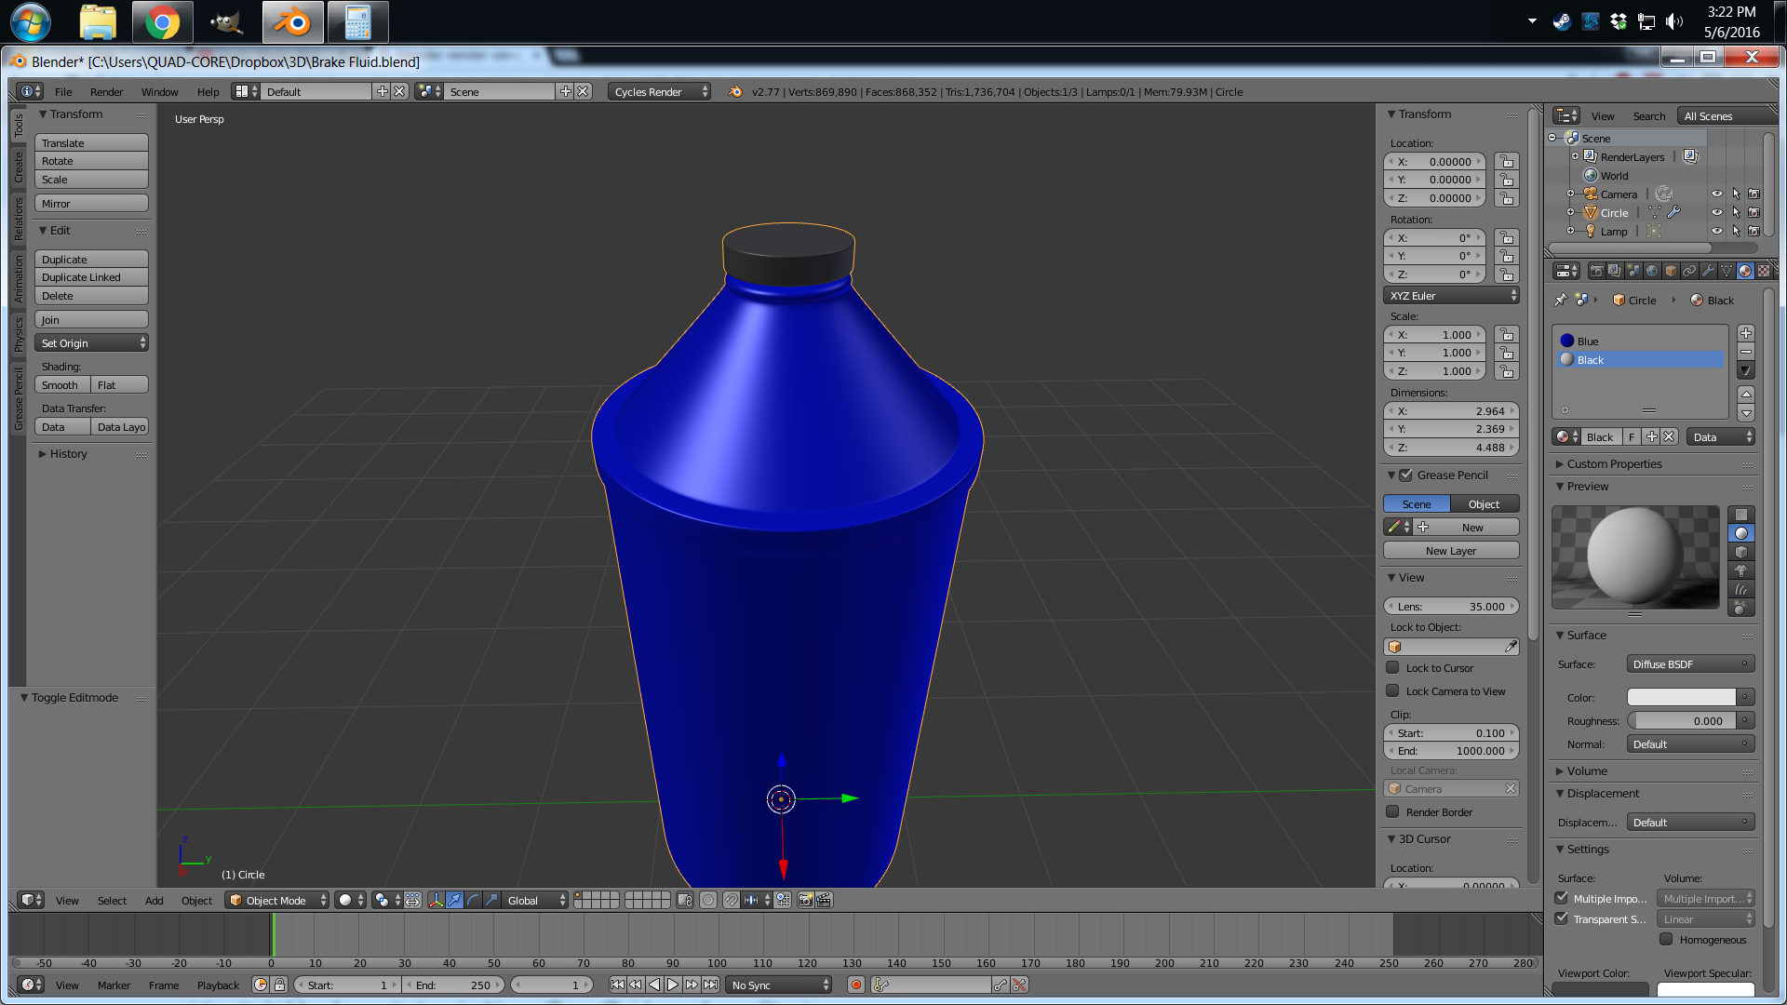Expand the Circle object in outliner
The image size is (1787, 1005).
click(1570, 212)
